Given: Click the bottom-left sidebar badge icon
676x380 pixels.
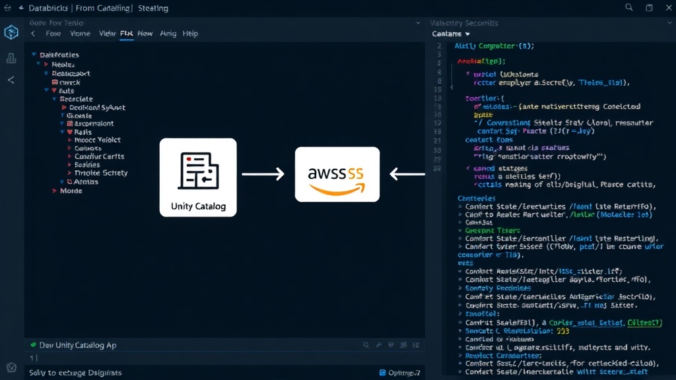Looking at the screenshot, I should 11,367.
